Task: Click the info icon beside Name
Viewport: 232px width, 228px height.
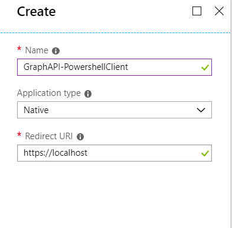Action: point(55,51)
